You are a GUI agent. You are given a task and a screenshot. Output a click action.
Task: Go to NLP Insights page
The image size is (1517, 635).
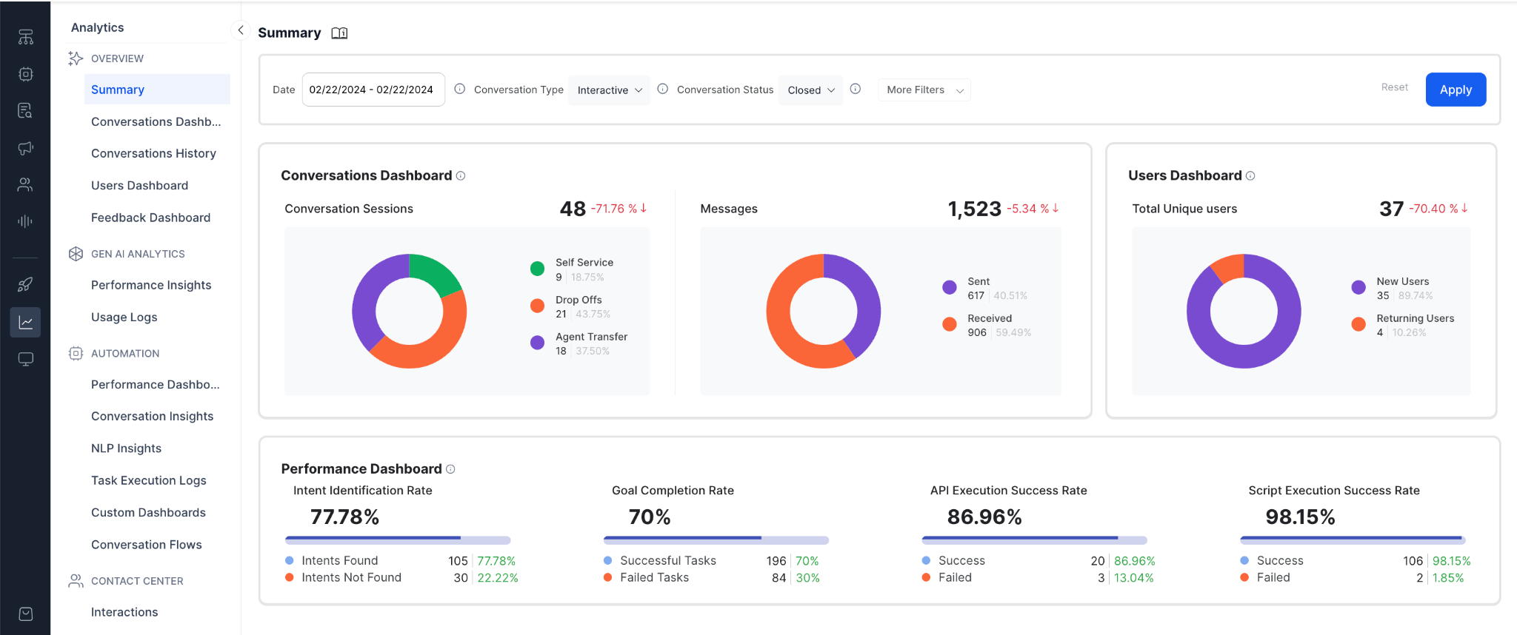126,448
